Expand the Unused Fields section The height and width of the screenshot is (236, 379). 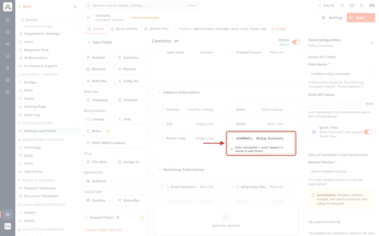pyautogui.click(x=86, y=217)
